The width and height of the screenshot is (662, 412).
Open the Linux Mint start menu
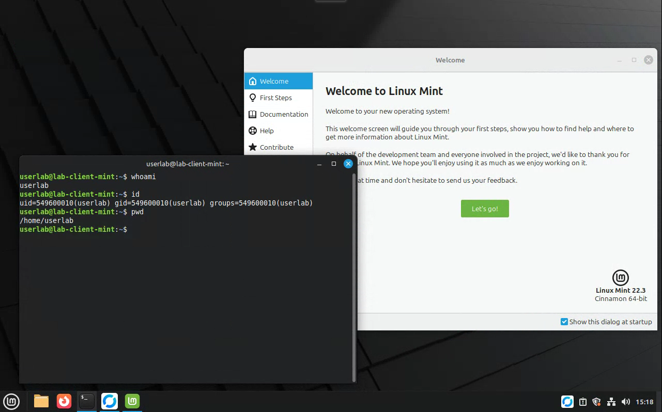tap(11, 401)
